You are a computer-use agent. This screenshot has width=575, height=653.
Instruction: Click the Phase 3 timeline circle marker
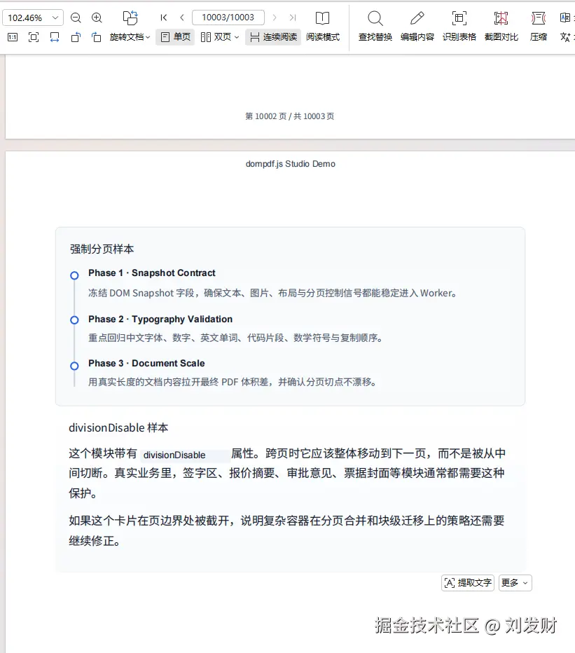click(74, 366)
